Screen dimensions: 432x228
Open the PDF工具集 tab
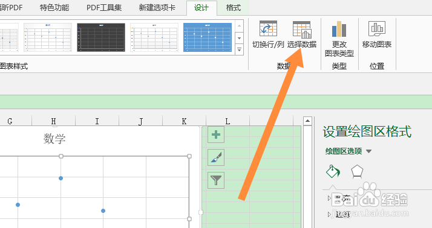(104, 8)
